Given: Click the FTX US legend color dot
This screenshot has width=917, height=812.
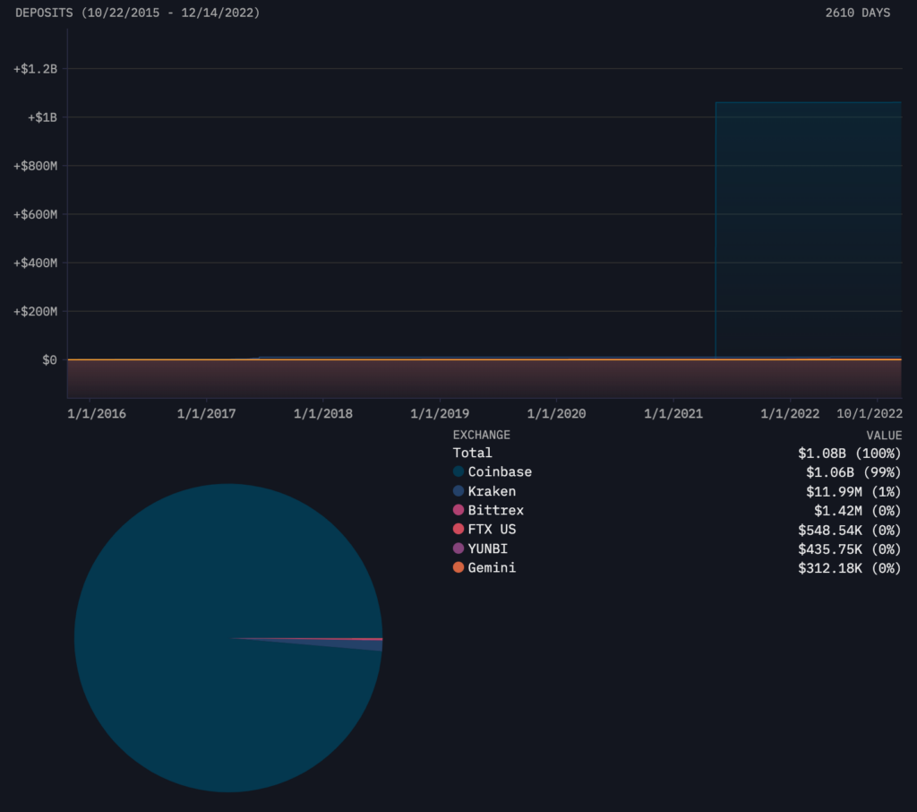Looking at the screenshot, I should pos(458,530).
